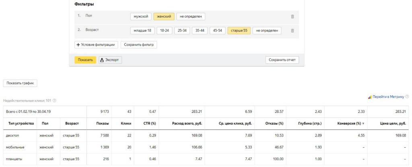This screenshot has width=412, height=167.
Task: Toggle the старше 55 age filter
Action: (x=239, y=31)
